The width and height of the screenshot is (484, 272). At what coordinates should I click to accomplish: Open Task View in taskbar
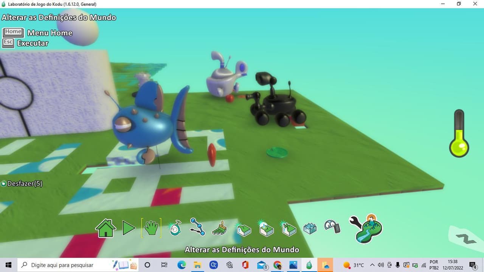[164, 265]
